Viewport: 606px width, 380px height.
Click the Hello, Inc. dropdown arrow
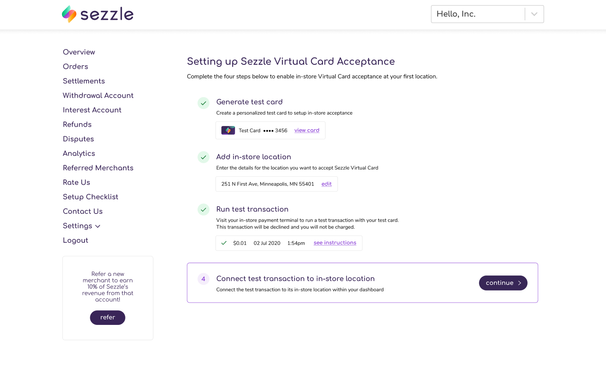534,14
